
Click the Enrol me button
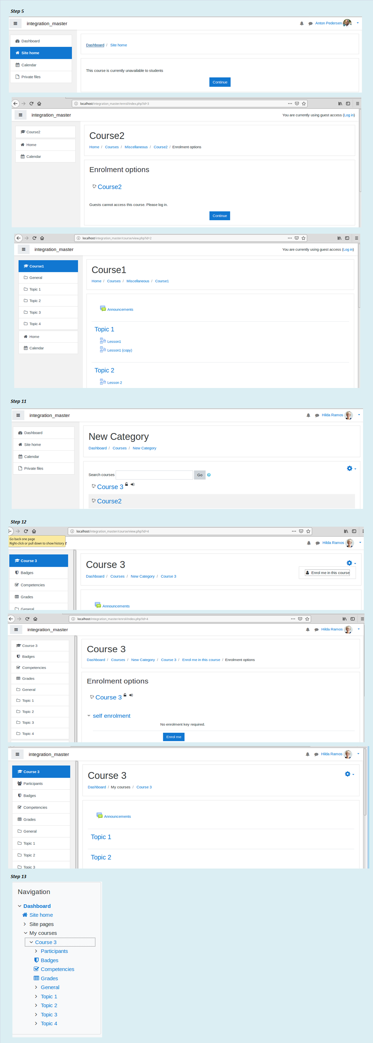point(174,737)
